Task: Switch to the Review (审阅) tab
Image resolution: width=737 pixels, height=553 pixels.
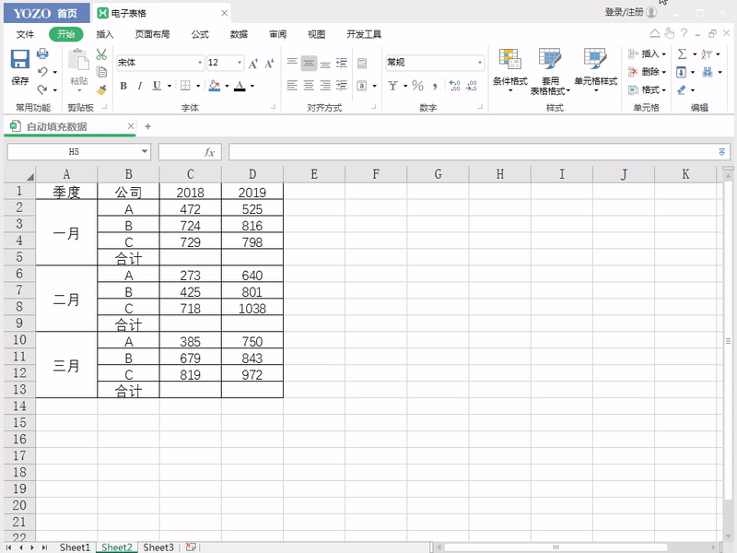Action: pyautogui.click(x=278, y=34)
